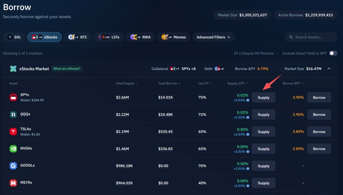Switch to the Memes filter tab
The height and width of the screenshot is (195, 343).
pyautogui.click(x=174, y=37)
